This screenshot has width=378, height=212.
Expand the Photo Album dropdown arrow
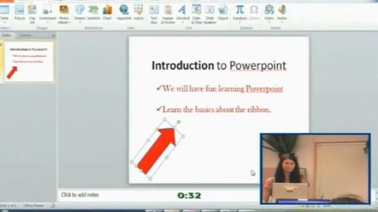[70, 22]
